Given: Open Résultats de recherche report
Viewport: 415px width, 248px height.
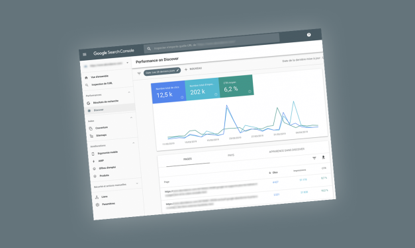Looking at the screenshot, I should (106, 102).
